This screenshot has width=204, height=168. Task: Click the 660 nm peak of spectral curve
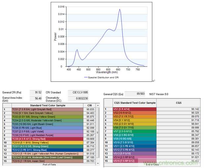[119, 10]
